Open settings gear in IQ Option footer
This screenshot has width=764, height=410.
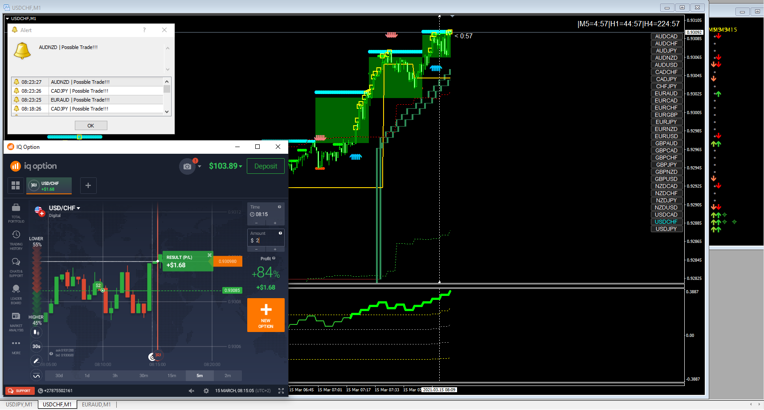[x=206, y=391]
